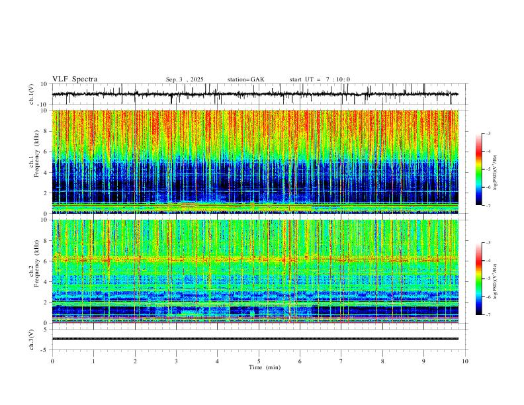Click the "Time (min)" axis label
Screen dimensions: 524x405
pos(265,367)
